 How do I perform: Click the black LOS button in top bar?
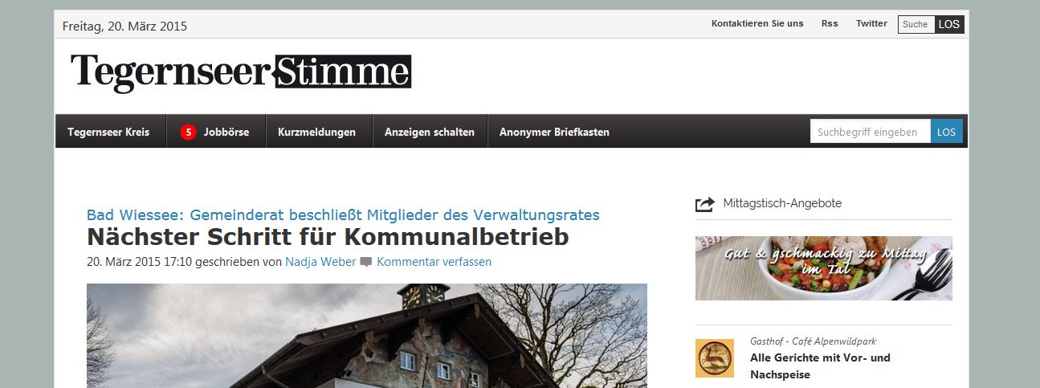[x=949, y=24]
